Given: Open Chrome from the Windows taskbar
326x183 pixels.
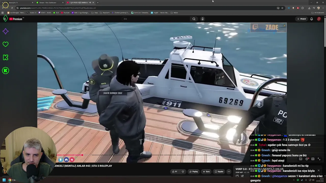Looking at the screenshot, I should coord(10,180).
